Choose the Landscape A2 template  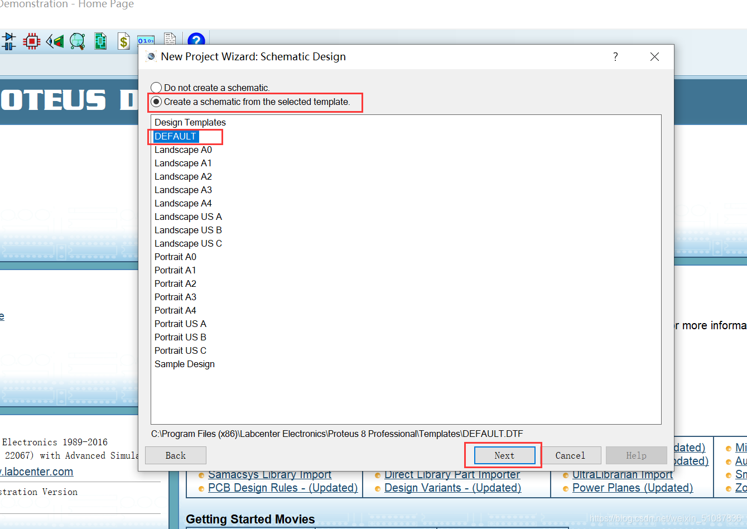tap(183, 176)
